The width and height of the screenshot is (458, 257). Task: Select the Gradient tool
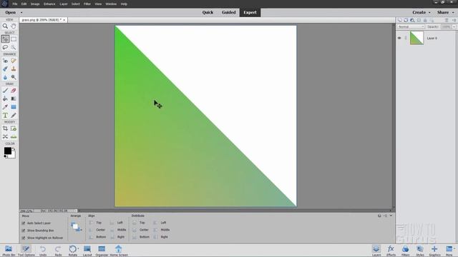(x=14, y=99)
